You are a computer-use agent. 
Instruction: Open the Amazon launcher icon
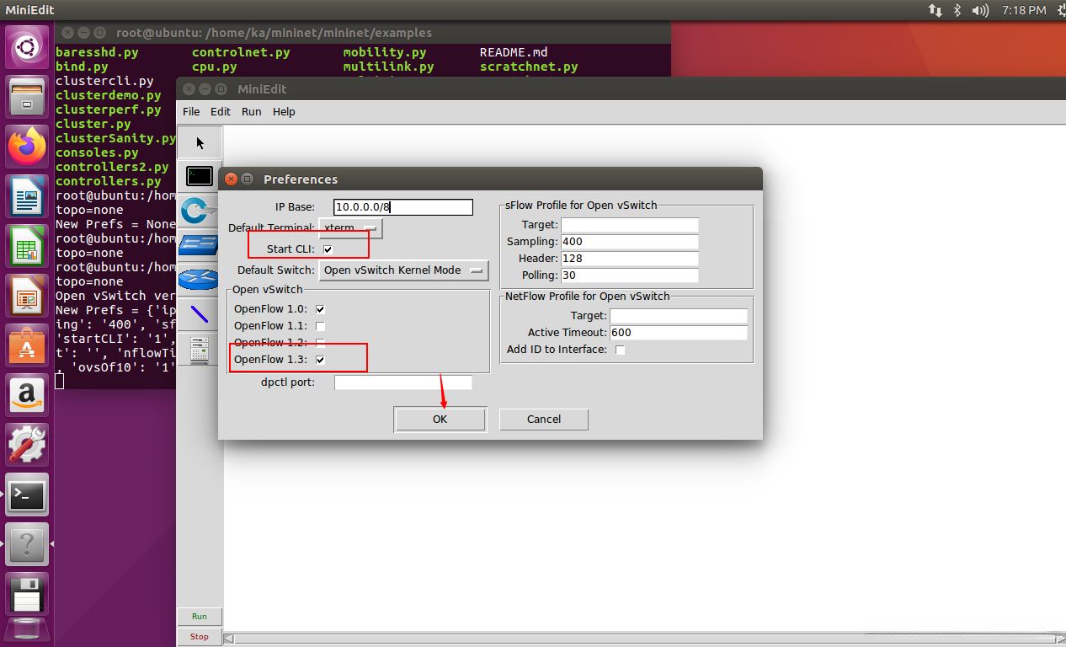(x=28, y=395)
